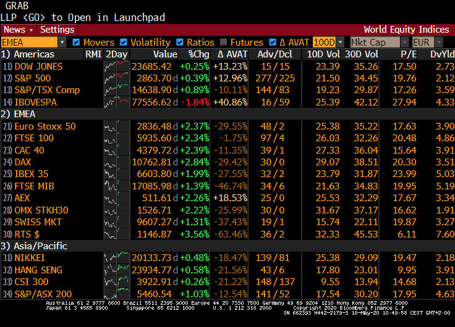
Task: Click the S&P 500 2Day sparkline chart
Action: (x=117, y=78)
